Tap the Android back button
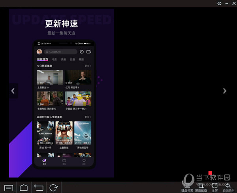The height and width of the screenshot is (193, 237). click(x=39, y=188)
